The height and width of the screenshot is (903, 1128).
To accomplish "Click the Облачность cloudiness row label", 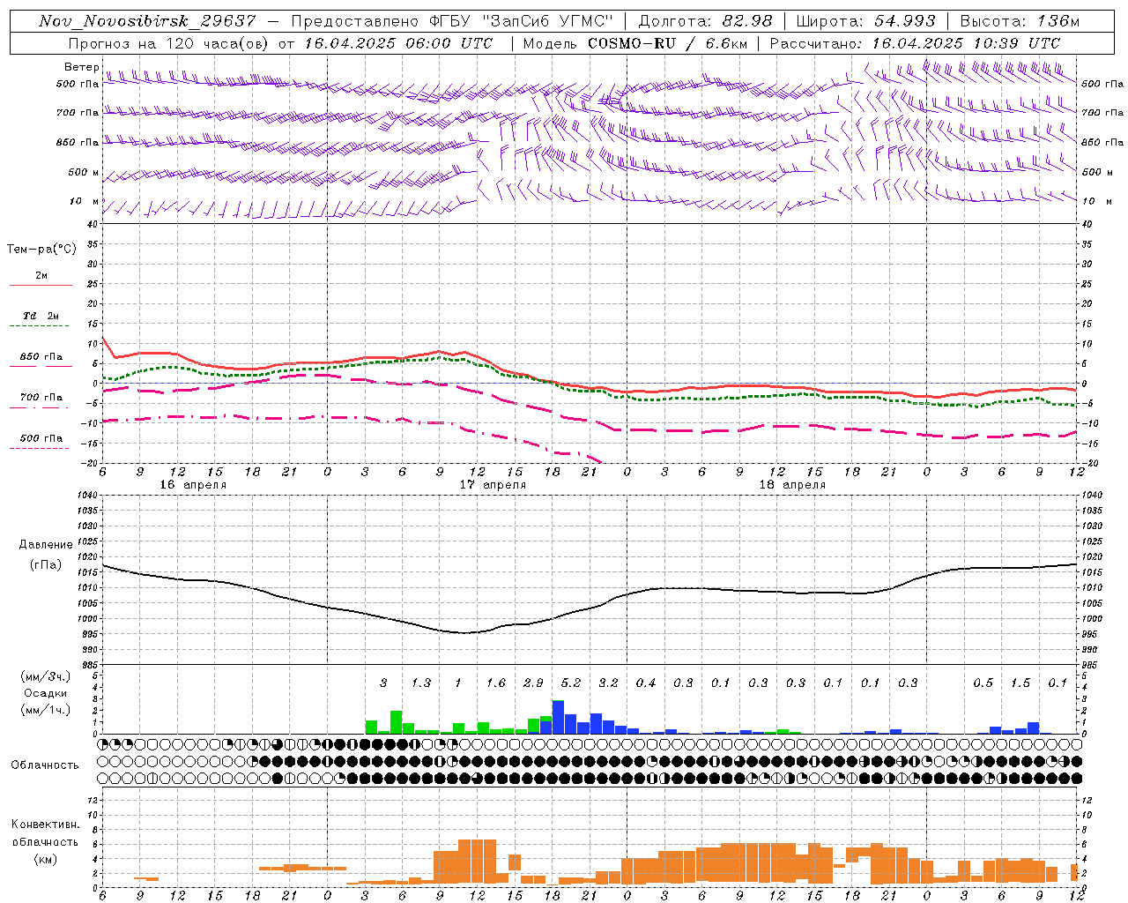I will (45, 765).
